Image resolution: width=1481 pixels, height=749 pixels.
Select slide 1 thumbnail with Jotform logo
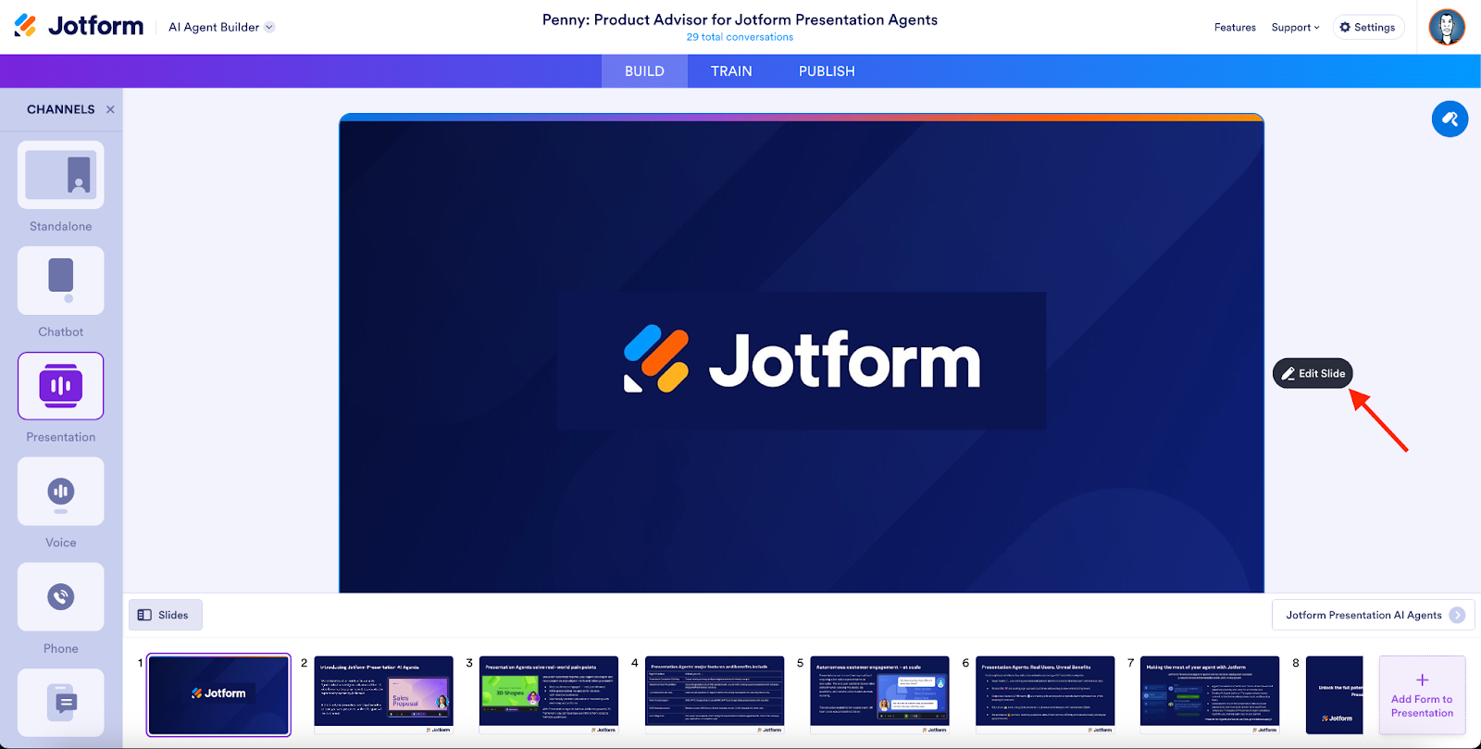(218, 695)
